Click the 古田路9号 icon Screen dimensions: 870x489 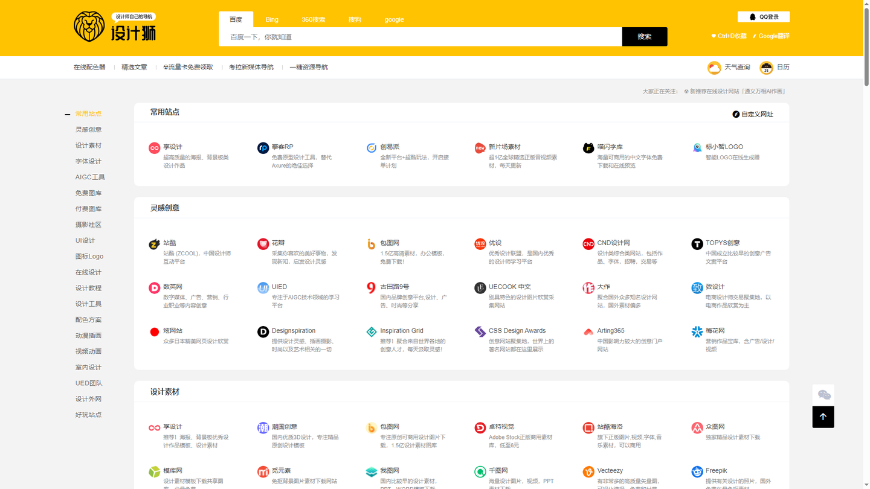pos(372,288)
